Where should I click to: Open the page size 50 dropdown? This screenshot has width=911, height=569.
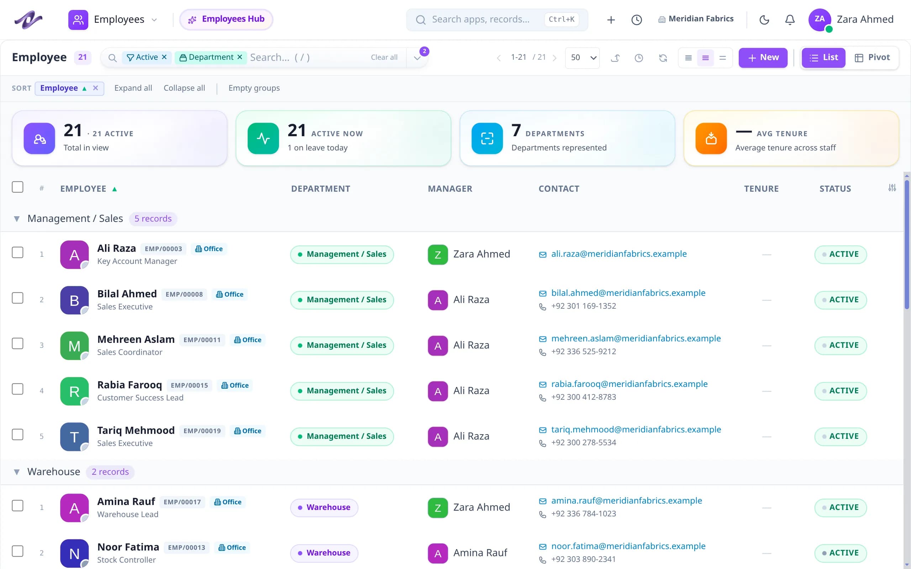tap(582, 58)
